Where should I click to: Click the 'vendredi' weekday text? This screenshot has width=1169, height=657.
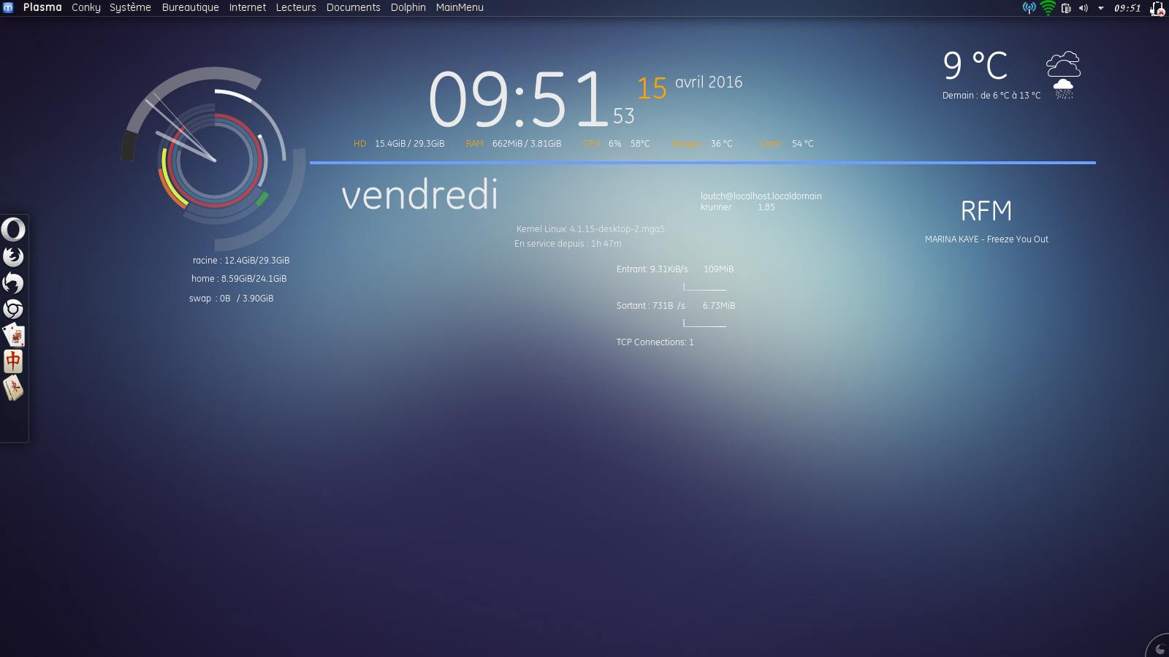tap(419, 195)
